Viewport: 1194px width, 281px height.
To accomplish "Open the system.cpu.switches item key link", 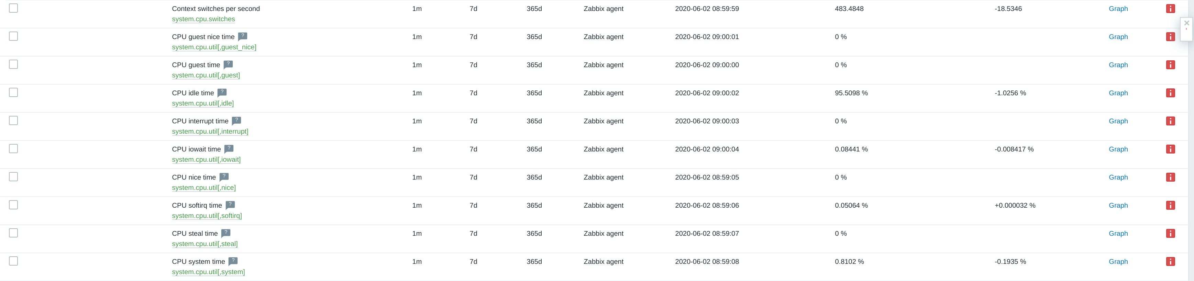I will click(203, 19).
